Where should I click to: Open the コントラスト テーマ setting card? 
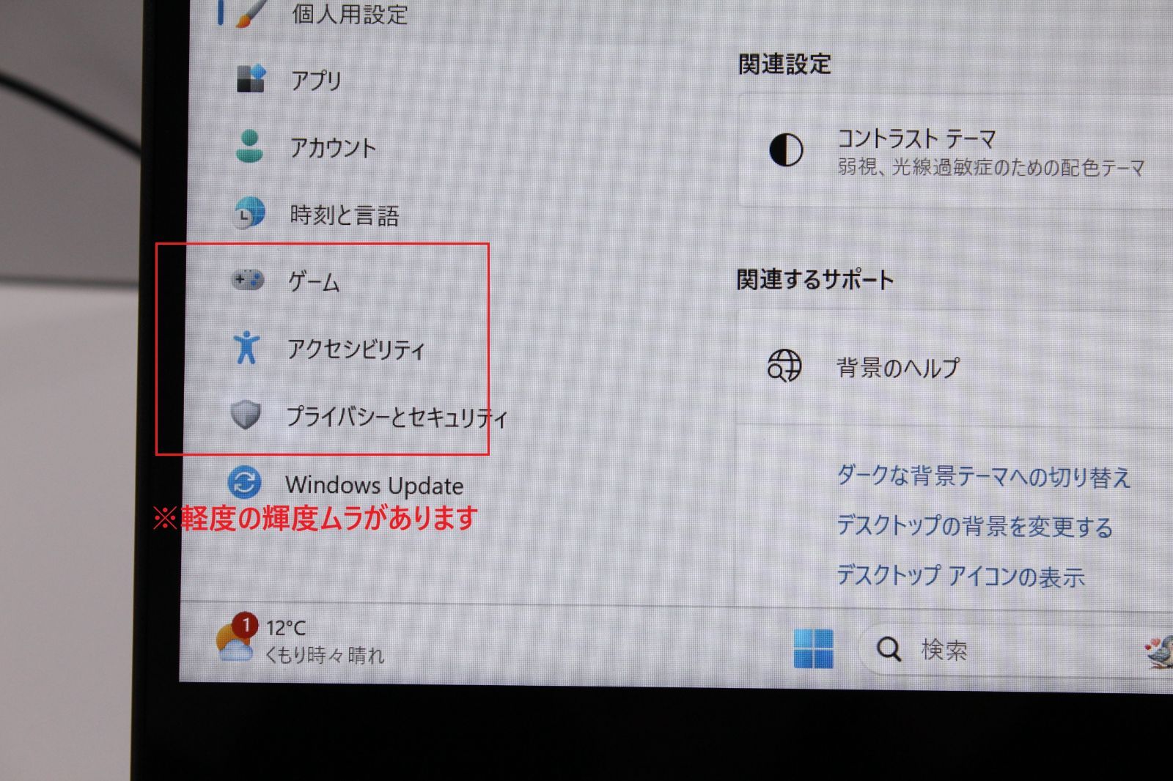(955, 151)
